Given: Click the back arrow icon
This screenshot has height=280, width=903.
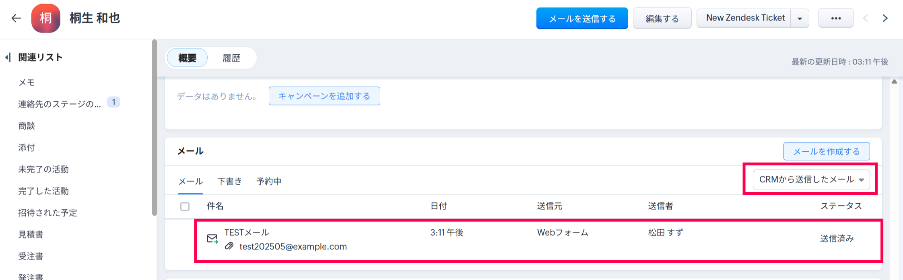Looking at the screenshot, I should coord(16,18).
